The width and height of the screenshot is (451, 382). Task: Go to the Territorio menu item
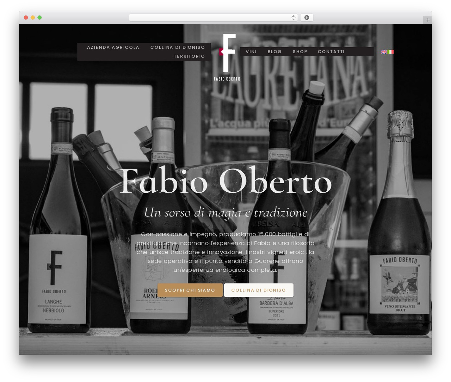point(189,56)
